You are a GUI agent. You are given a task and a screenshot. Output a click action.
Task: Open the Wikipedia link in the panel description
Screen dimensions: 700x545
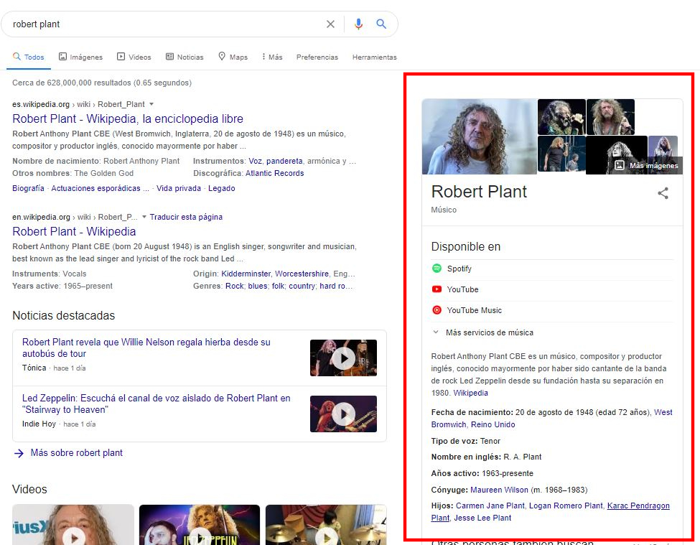click(x=470, y=393)
